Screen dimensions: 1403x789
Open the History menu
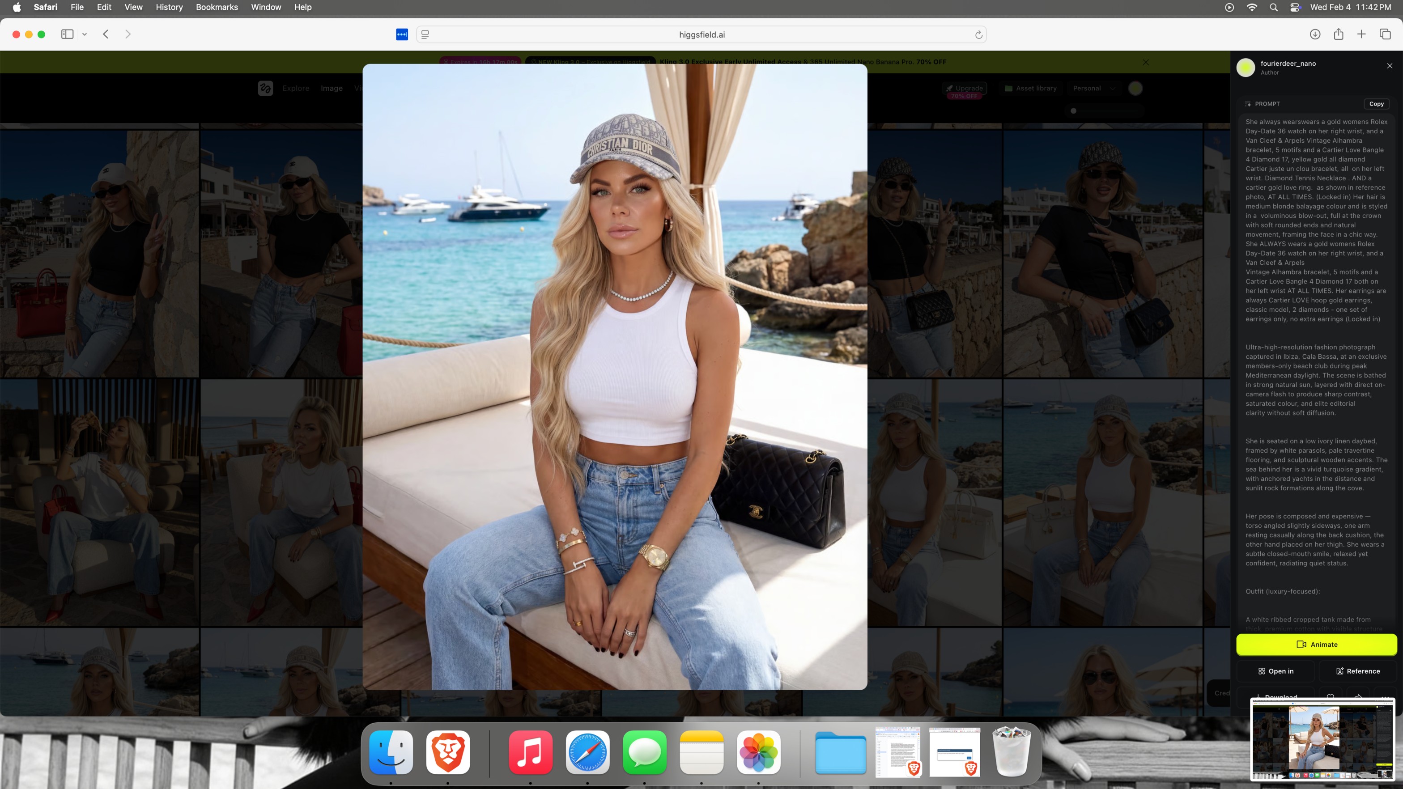click(169, 7)
